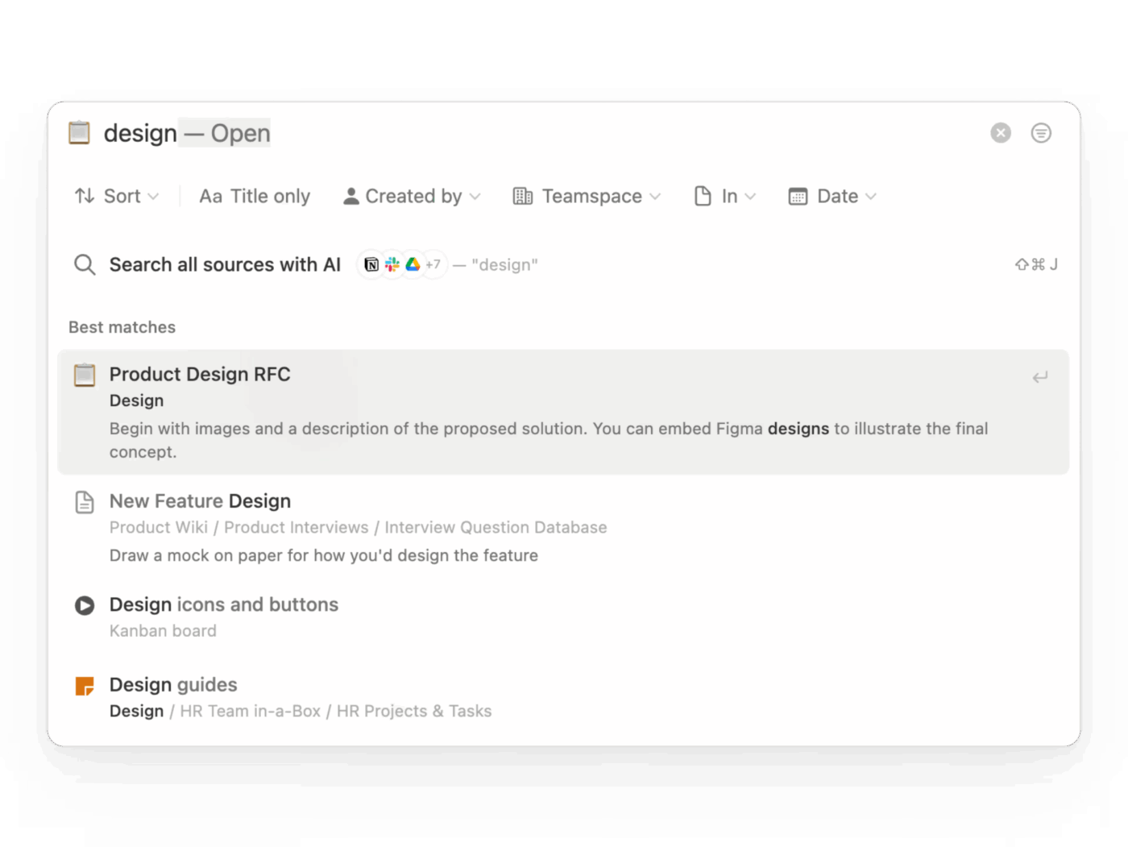This screenshot has height=847, width=1128.
Task: Click the magnifying glass search icon
Action: (x=85, y=264)
